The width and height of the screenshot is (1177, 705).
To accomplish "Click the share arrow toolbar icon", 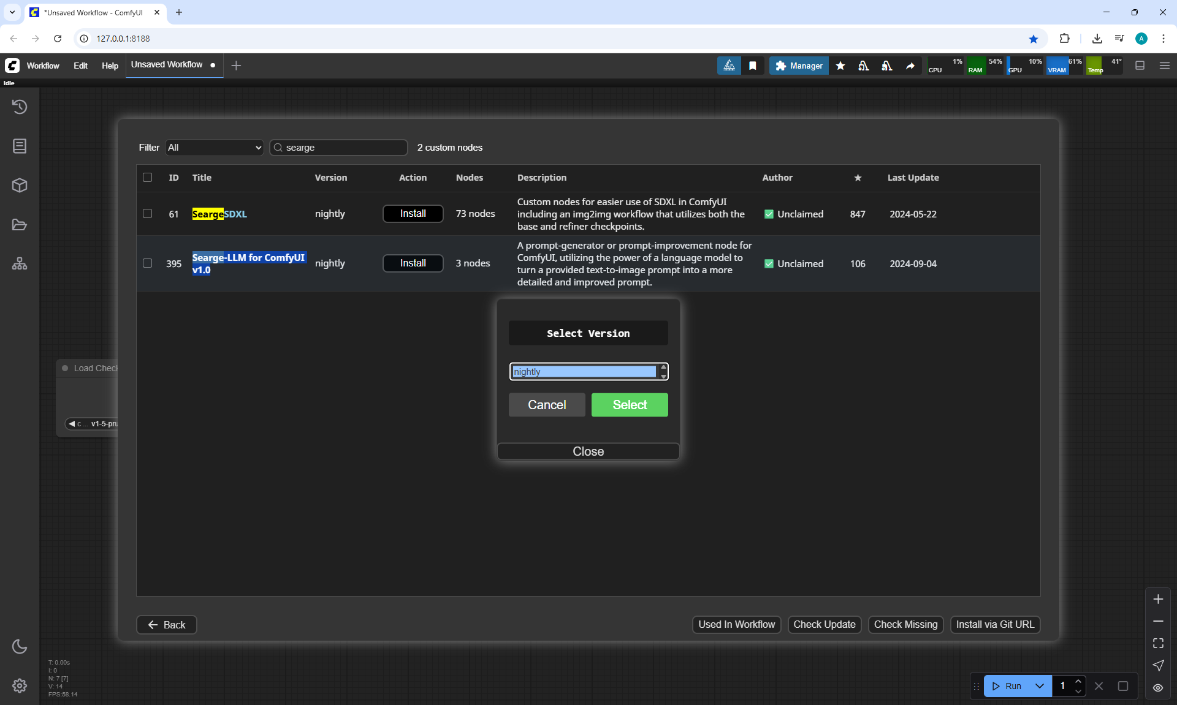I will coord(910,66).
